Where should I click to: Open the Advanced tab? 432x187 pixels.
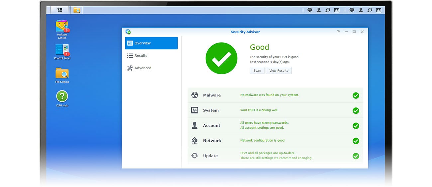point(151,68)
